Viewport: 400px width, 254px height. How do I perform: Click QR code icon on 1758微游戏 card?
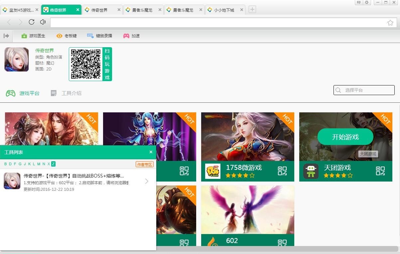point(282,171)
